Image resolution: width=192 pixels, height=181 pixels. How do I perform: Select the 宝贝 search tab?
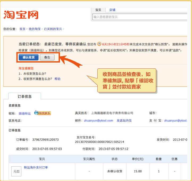pyautogui.click(x=98, y=10)
